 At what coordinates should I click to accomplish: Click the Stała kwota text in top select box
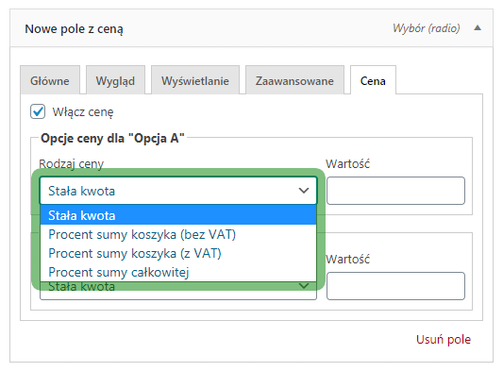81,191
